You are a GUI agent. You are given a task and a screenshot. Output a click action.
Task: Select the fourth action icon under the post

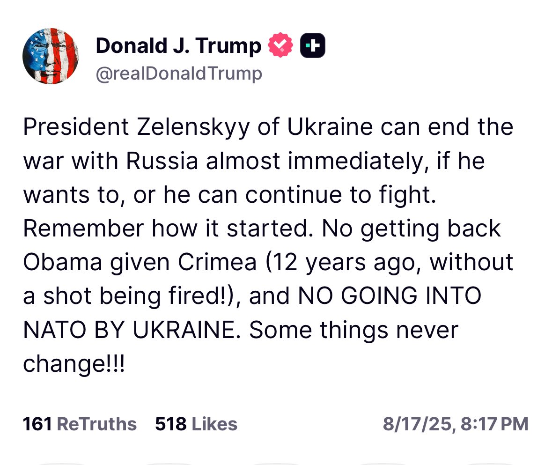384,463
